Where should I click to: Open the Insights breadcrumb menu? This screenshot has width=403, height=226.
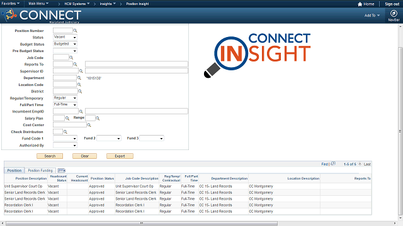point(108,4)
